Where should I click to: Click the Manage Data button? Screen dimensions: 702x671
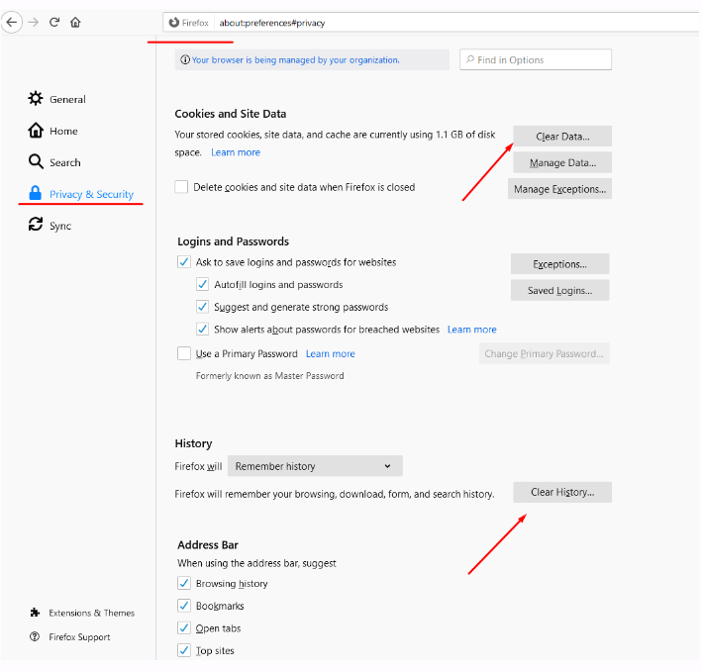pyautogui.click(x=562, y=162)
